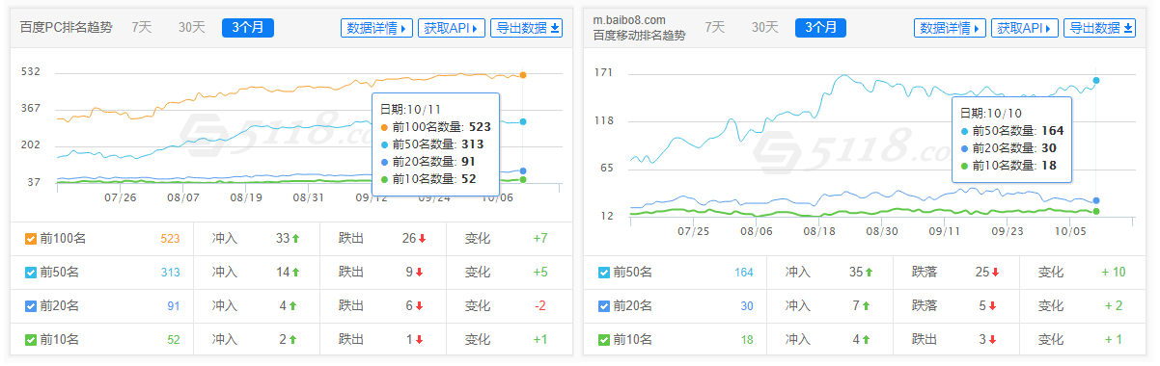Click orange end data point on PC chart
Screen dimensions: 1160x366
pyautogui.click(x=522, y=74)
